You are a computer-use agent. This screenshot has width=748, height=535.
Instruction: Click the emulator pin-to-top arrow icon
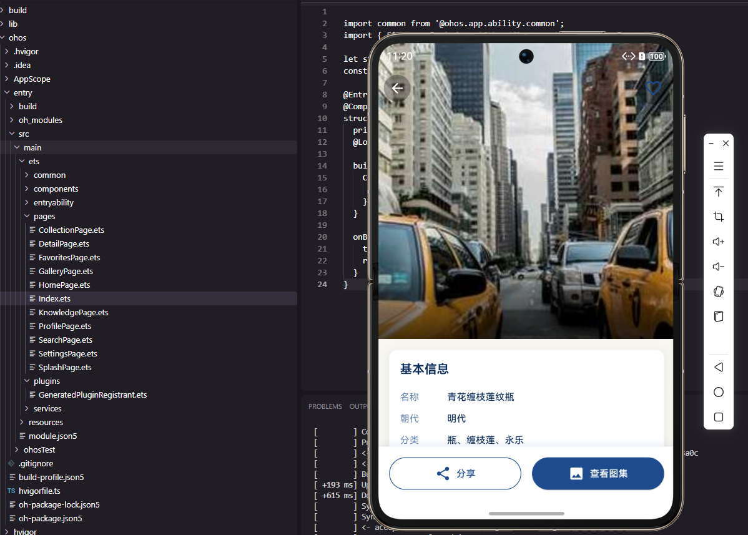(x=719, y=191)
